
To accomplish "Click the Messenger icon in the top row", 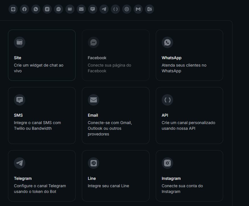I will tap(59, 9).
